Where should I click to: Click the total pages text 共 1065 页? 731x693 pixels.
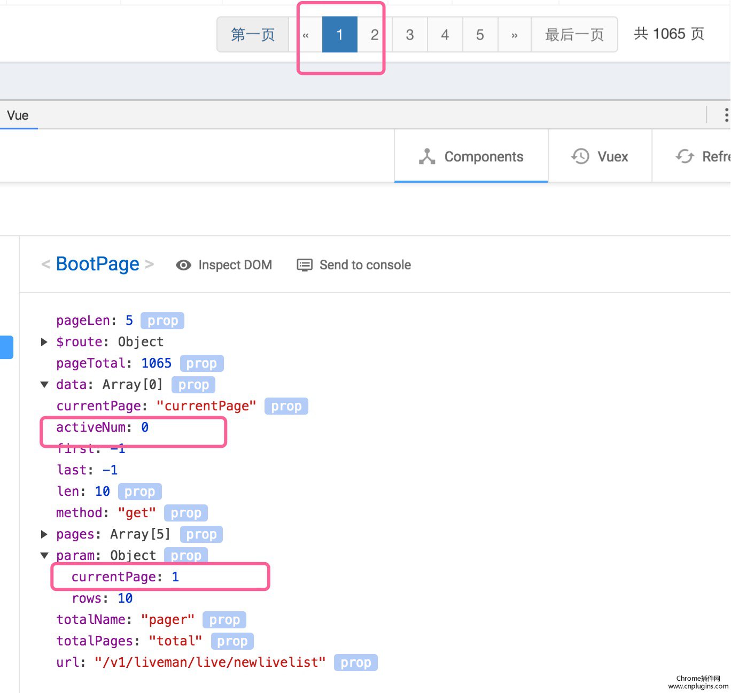[x=669, y=34]
